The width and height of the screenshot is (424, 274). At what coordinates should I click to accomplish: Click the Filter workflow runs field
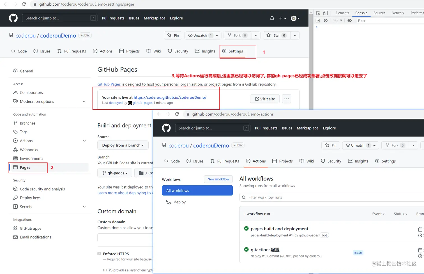(332, 197)
